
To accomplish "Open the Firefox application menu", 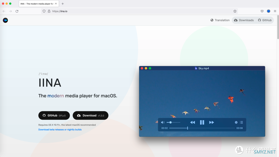I will pos(275,11).
